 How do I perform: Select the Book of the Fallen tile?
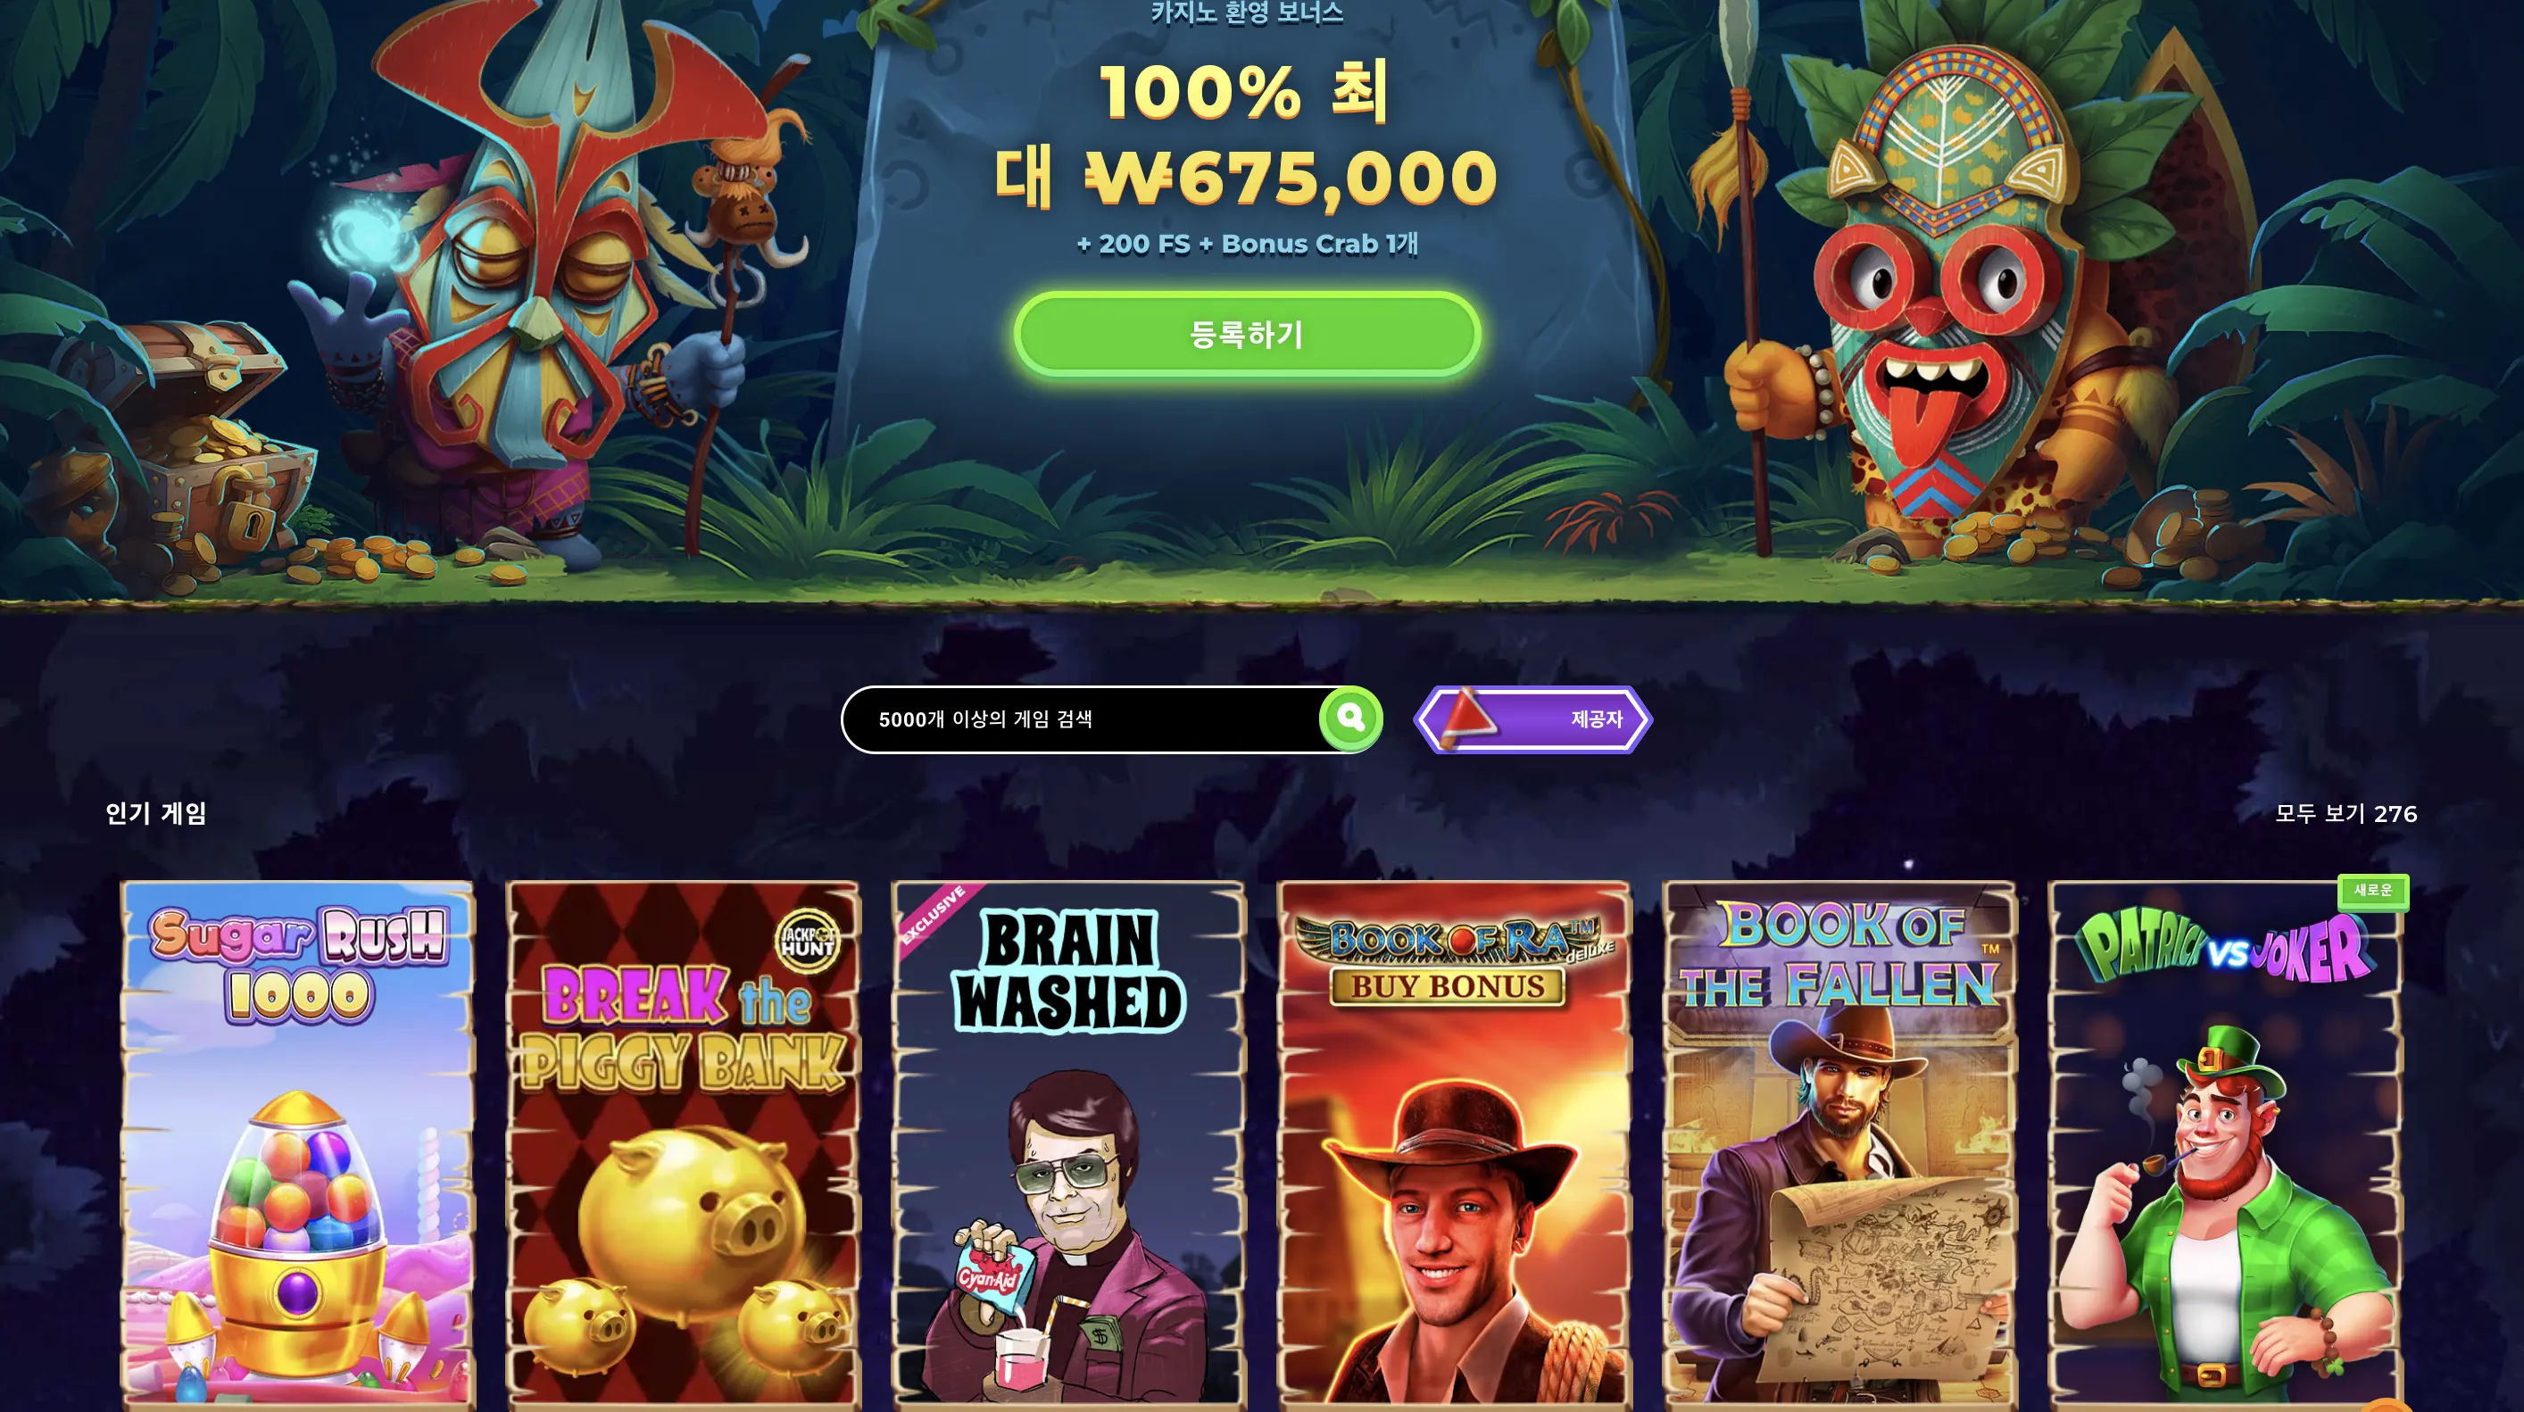click(1839, 1144)
